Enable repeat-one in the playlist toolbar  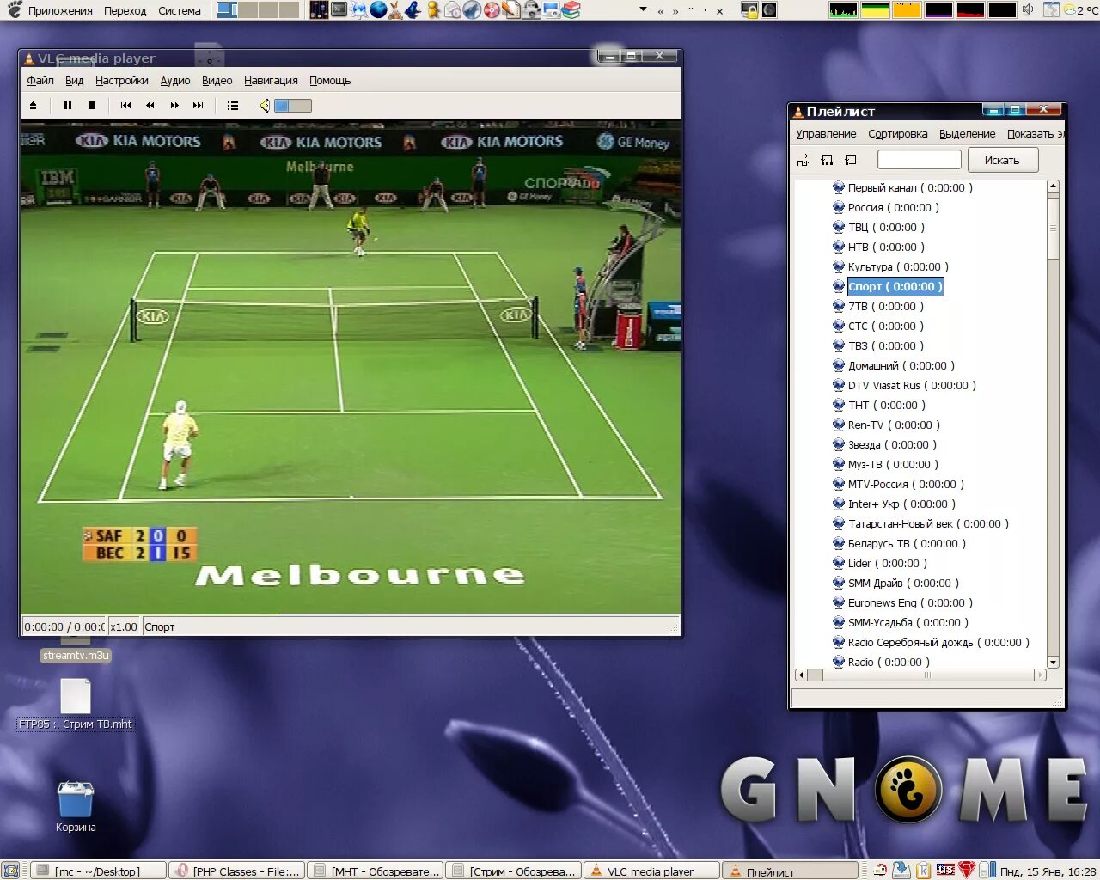point(852,160)
